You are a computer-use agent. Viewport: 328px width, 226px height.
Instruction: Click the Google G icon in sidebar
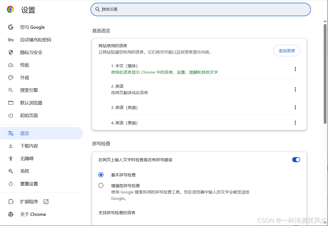[11, 27]
